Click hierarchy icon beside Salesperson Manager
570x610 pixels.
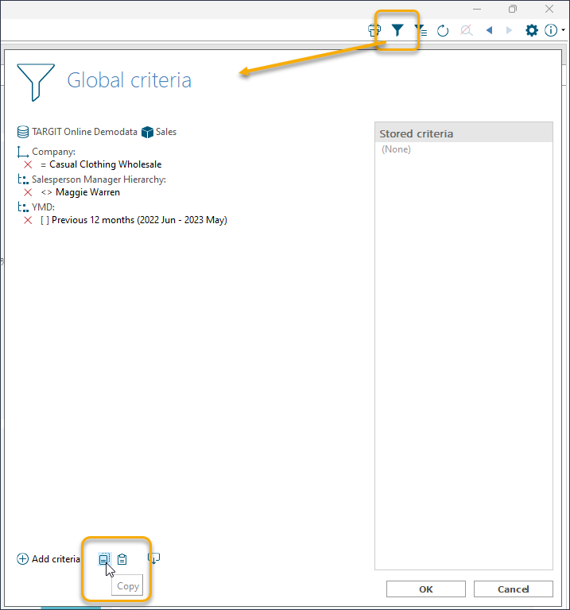pyautogui.click(x=23, y=180)
